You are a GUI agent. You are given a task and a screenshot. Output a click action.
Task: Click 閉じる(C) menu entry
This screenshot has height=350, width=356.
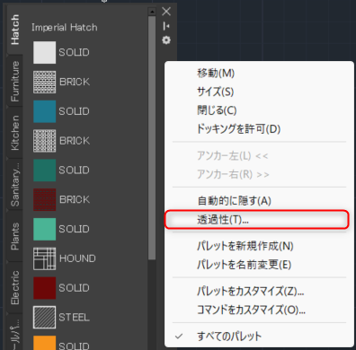coord(259,110)
